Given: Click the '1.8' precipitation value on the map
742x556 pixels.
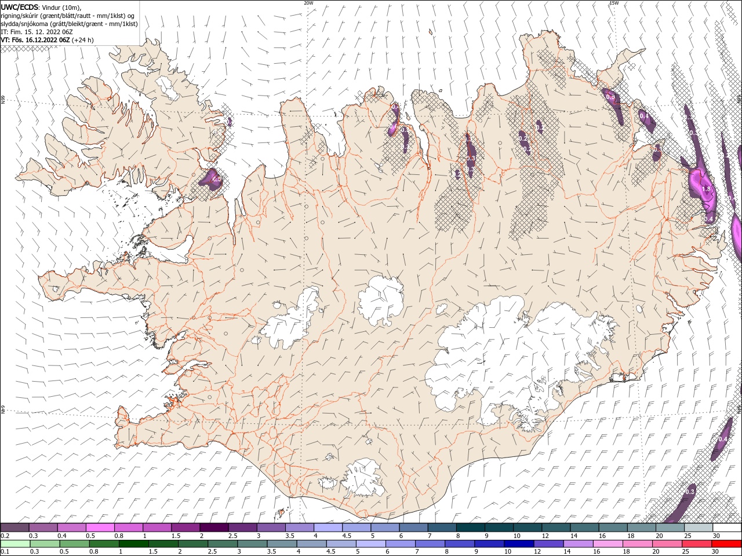Looking at the screenshot, I should [x=706, y=189].
